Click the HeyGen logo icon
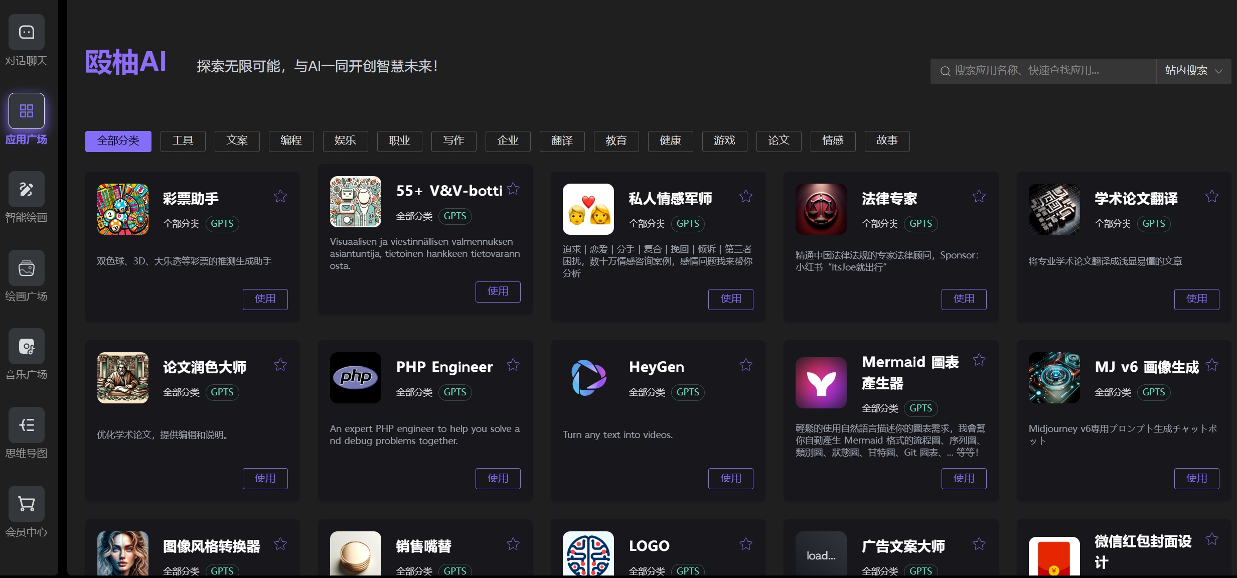The height and width of the screenshot is (578, 1237). tap(588, 378)
